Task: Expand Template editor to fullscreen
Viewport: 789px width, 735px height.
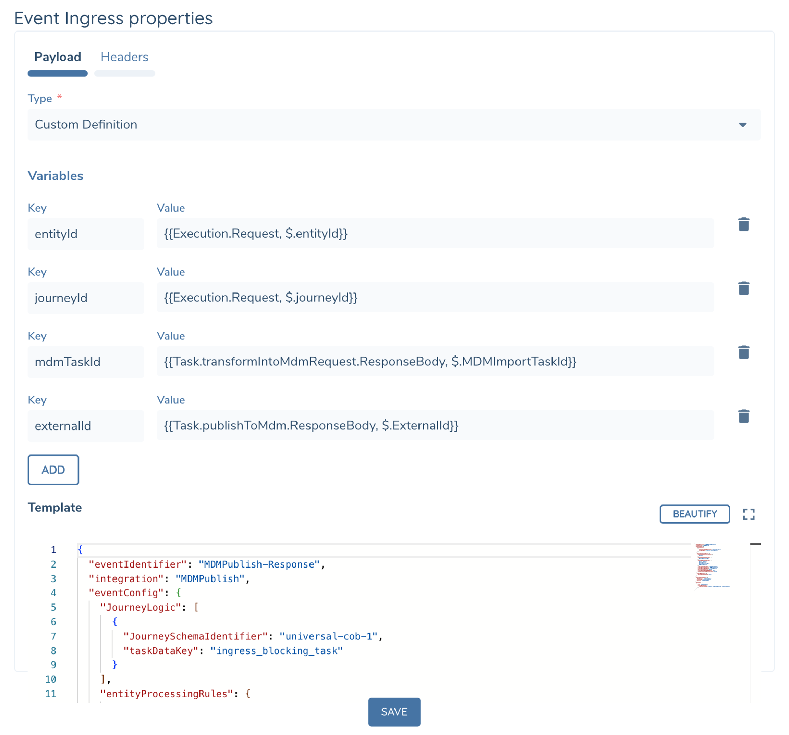Action: pos(749,514)
